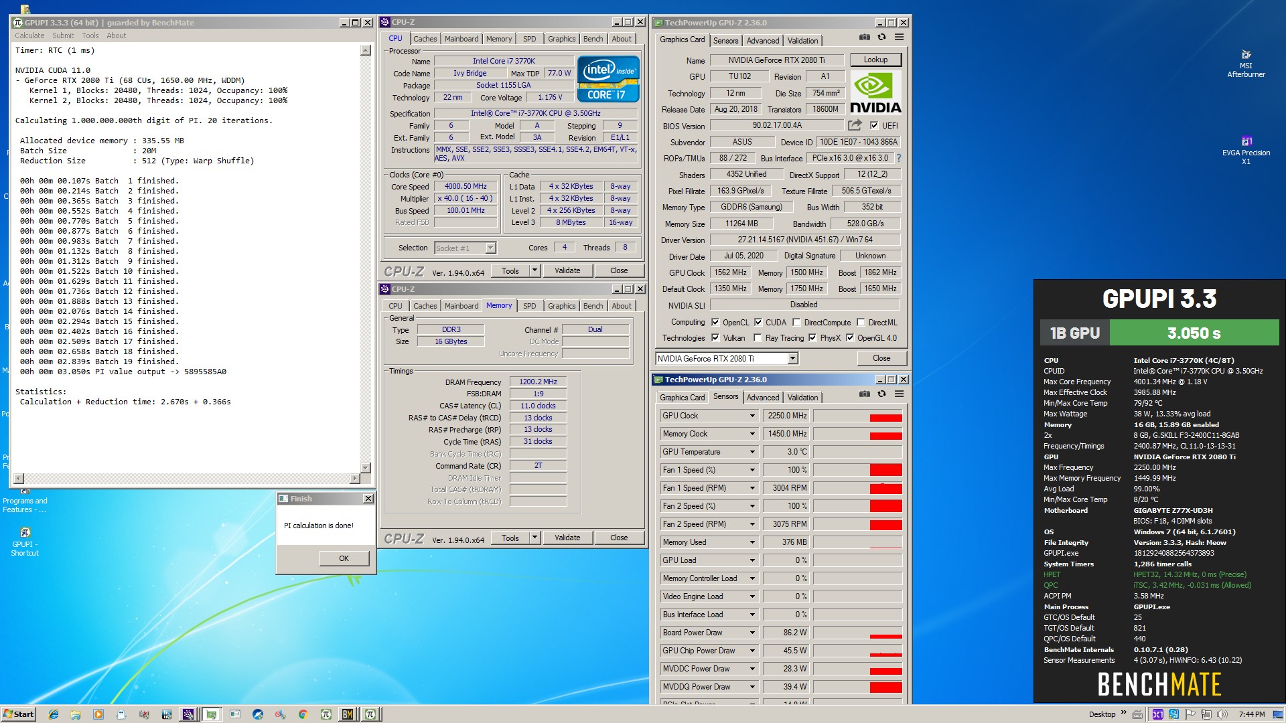
Task: Click the BenchMate BM taskbar icon
Action: 348,714
